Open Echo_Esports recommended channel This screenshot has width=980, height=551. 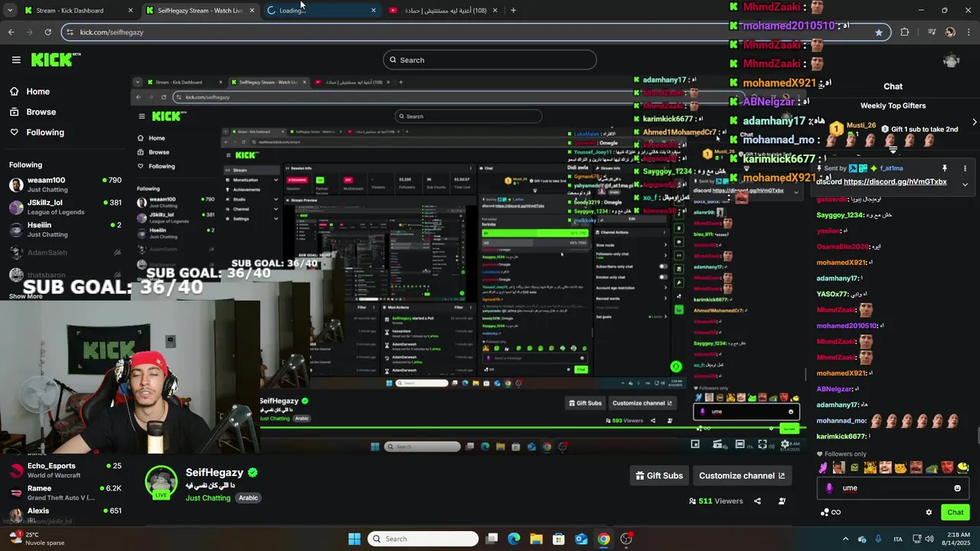click(x=65, y=470)
